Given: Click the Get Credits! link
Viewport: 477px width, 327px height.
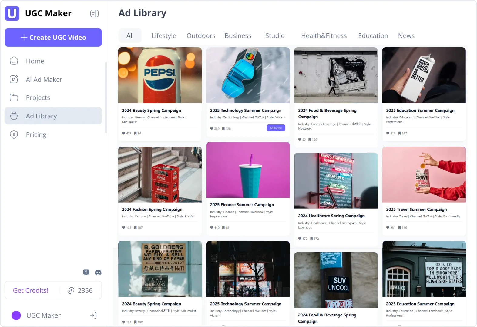Looking at the screenshot, I should click(x=30, y=290).
